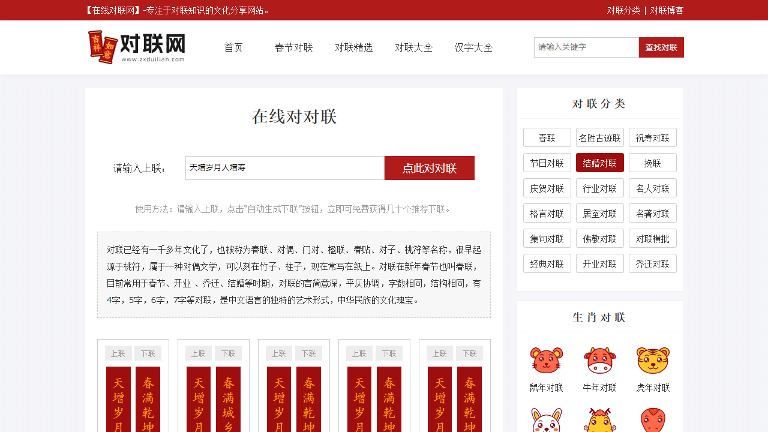The height and width of the screenshot is (432, 768).
Task: Focus the keyword search input field
Action: click(586, 47)
